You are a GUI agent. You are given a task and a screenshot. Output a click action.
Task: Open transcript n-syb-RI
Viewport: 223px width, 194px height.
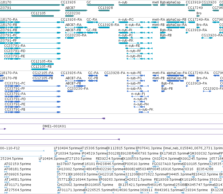[125, 30]
